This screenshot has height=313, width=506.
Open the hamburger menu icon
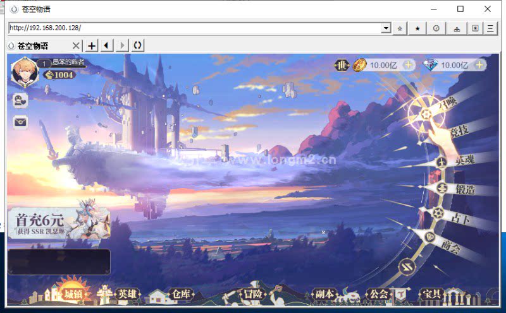490,28
